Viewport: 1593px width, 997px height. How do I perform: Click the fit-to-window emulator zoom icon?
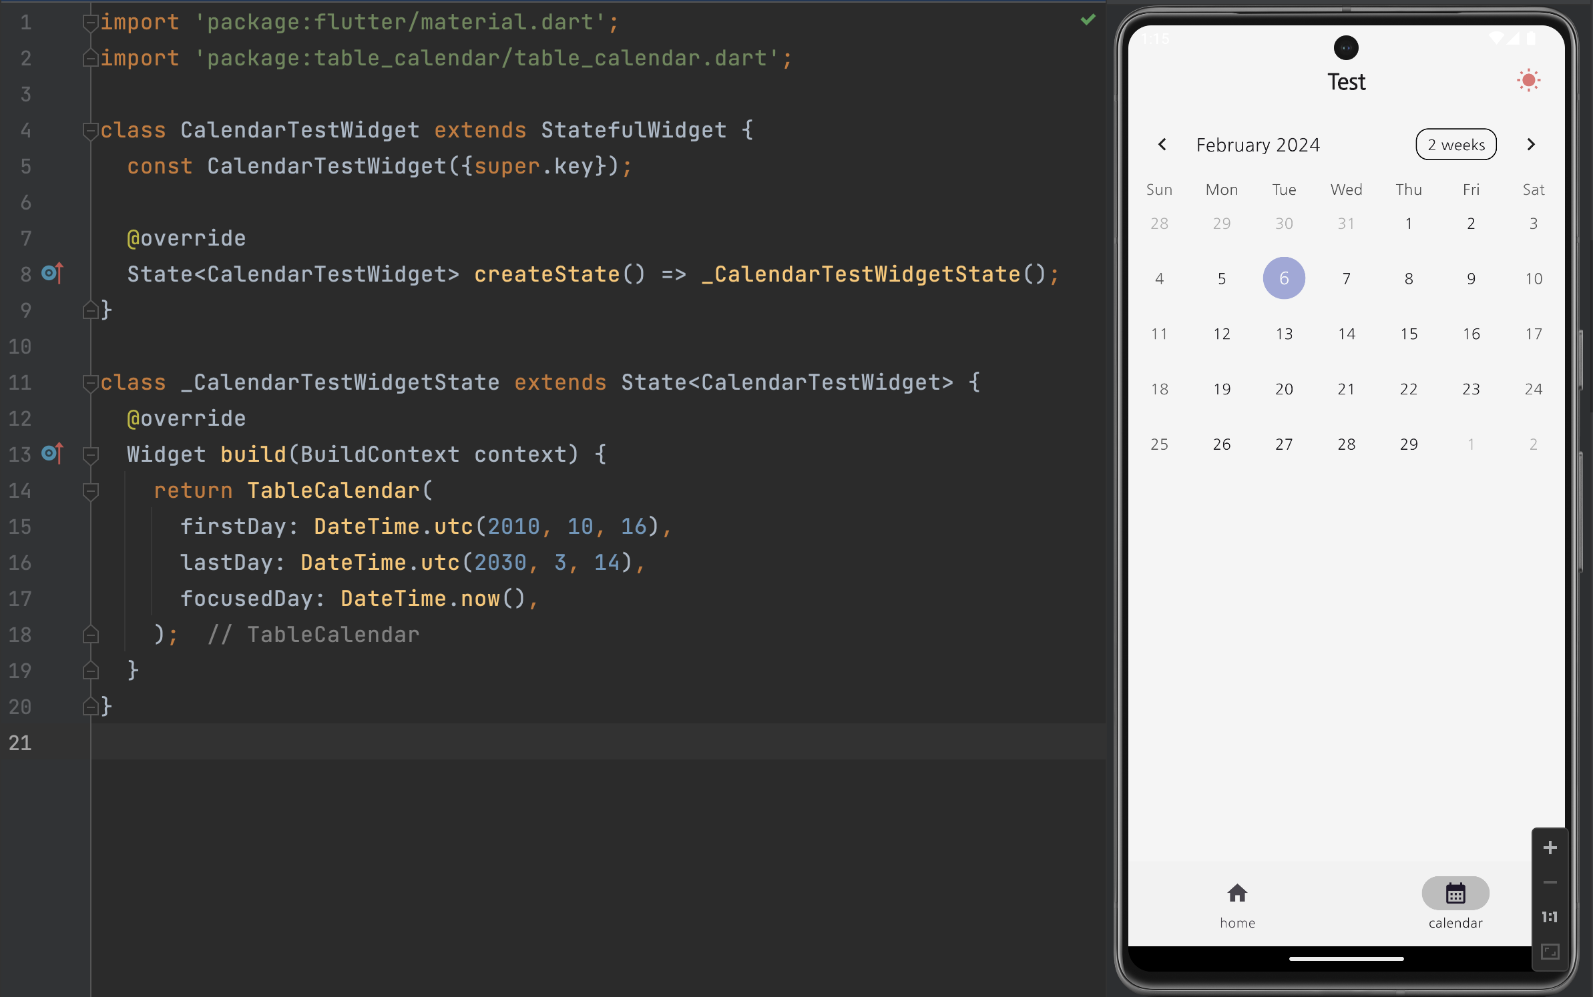[1550, 952]
